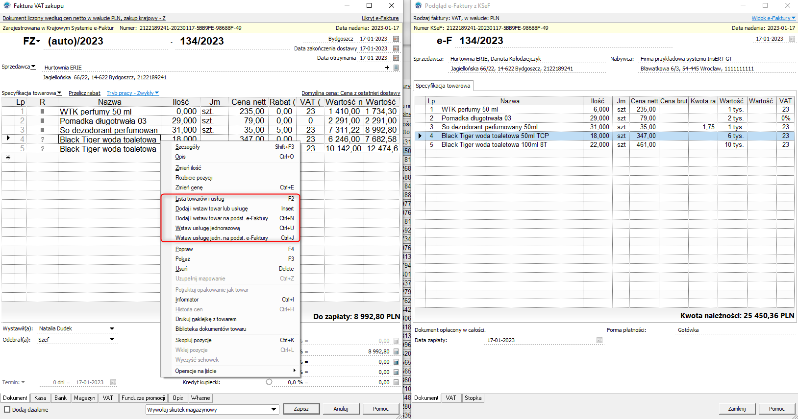The width and height of the screenshot is (798, 419).
Task: Open calendar next to Data zakończenia dostawy
Action: pos(396,48)
